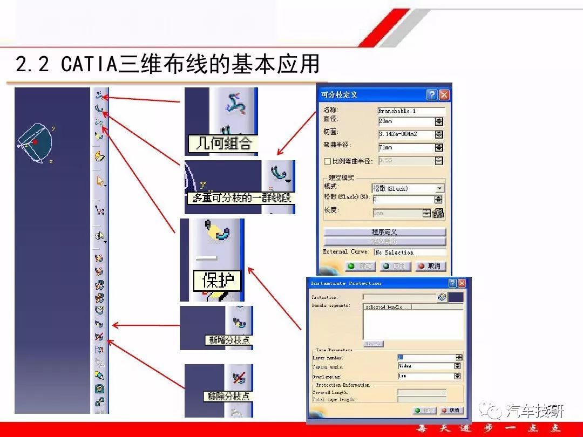Open the catalog browser icon beside the Protection field
This screenshot has height=437, width=583.
(442, 297)
